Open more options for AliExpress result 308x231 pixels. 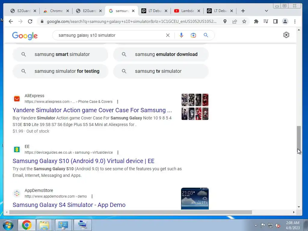pos(118,102)
